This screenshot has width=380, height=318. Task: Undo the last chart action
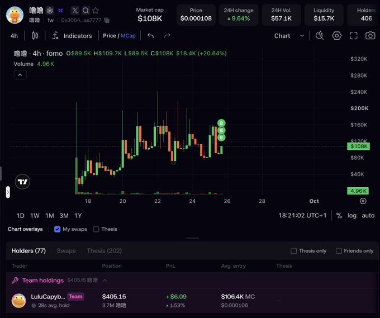(151, 36)
